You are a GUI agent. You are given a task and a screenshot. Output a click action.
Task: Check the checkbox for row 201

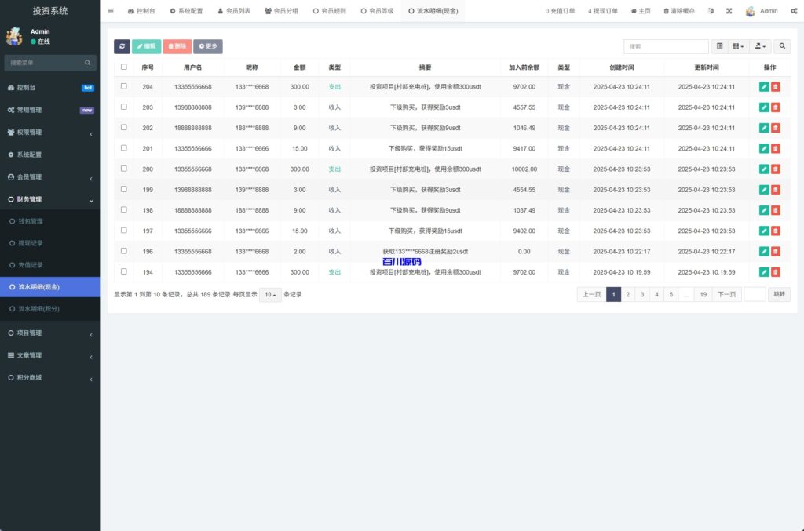click(123, 147)
